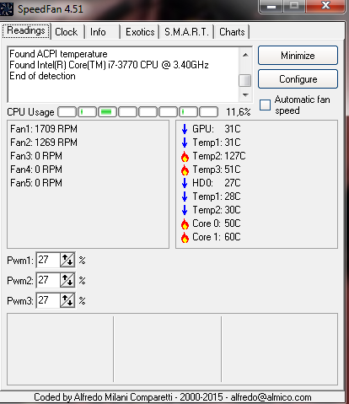Select the Fan1: 1709 RPM reading
This screenshot has width=349, height=404.
coord(44,129)
